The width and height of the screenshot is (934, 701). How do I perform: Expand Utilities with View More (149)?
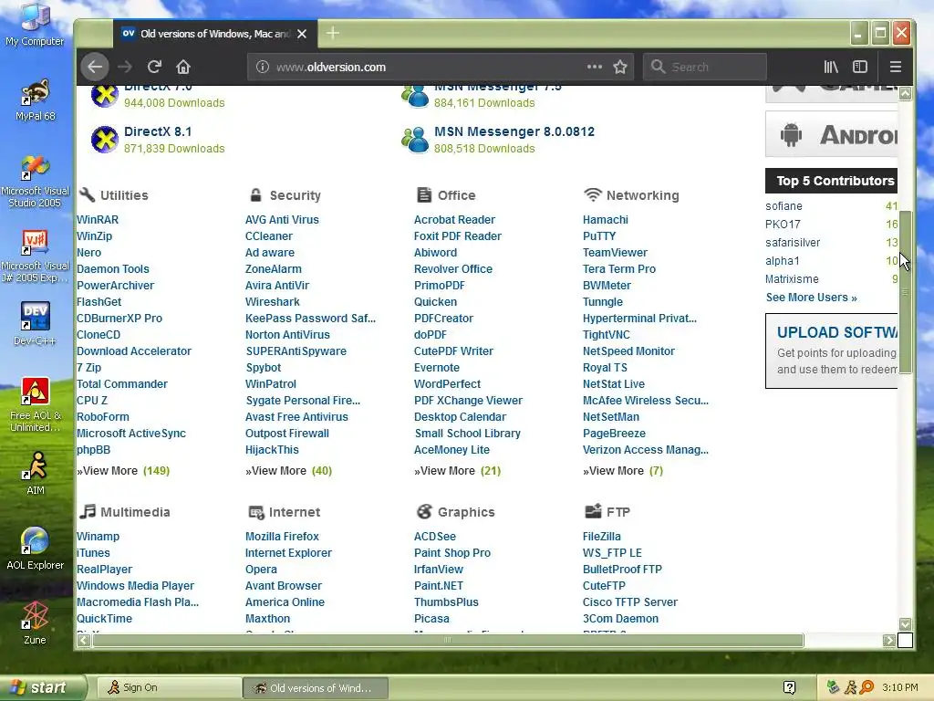[x=123, y=471]
